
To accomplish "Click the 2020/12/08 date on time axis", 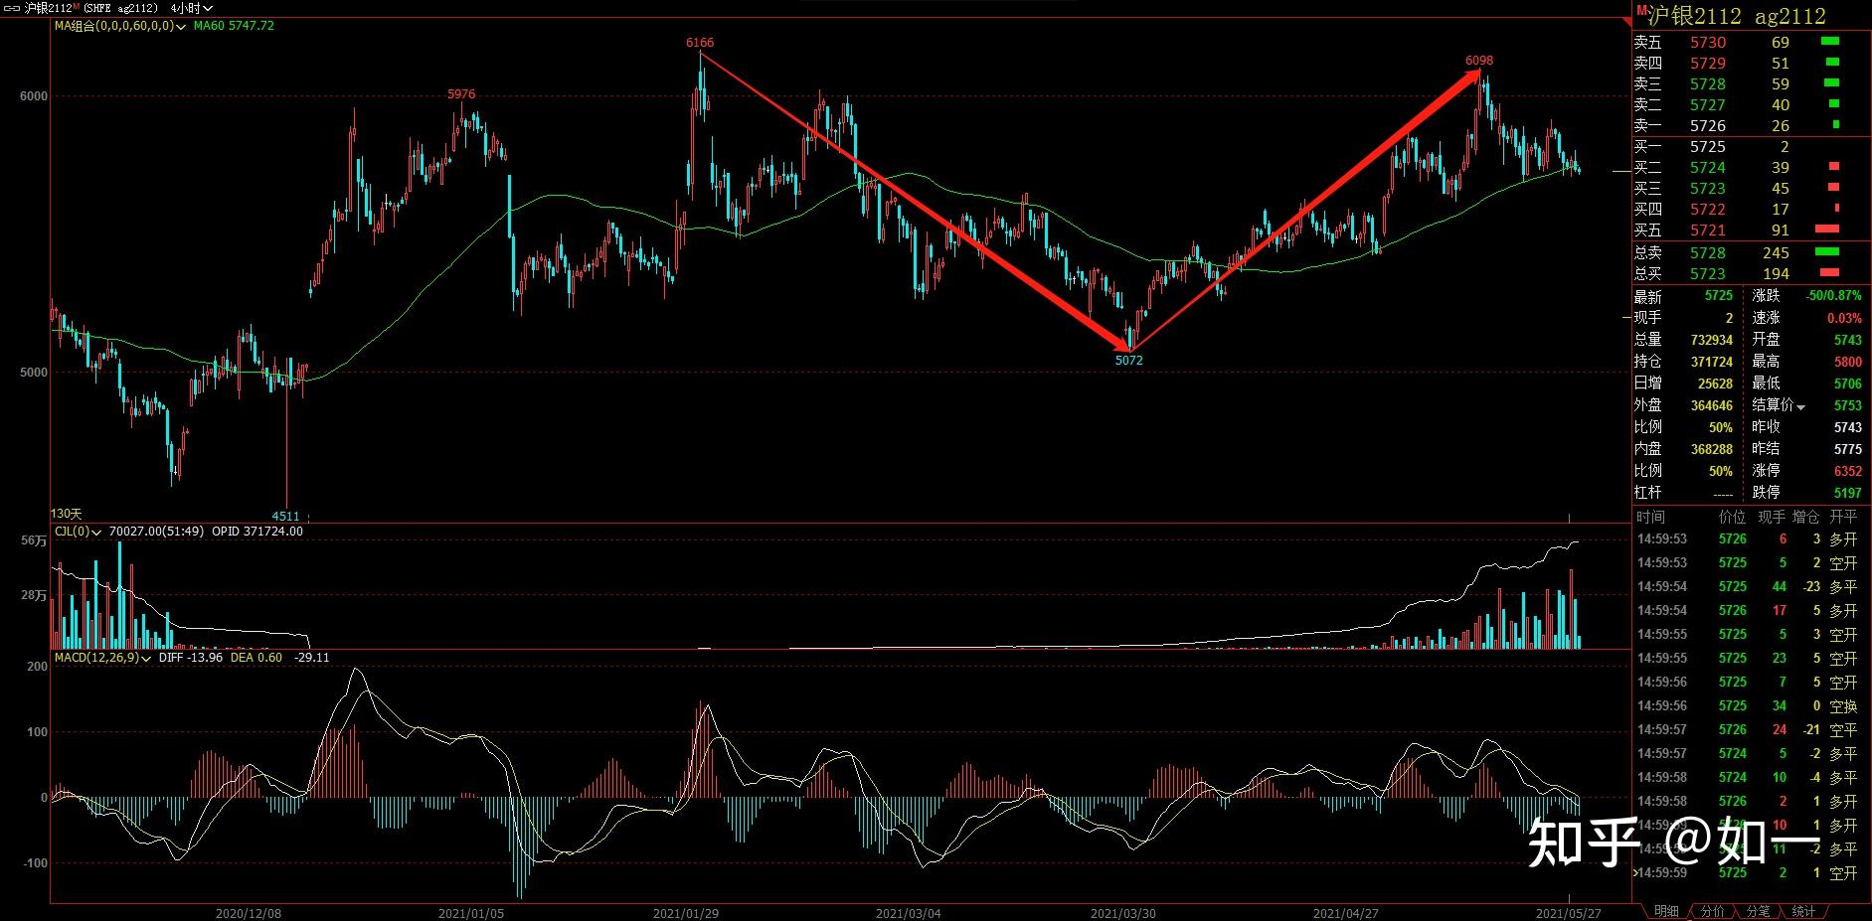I will 249,913.
